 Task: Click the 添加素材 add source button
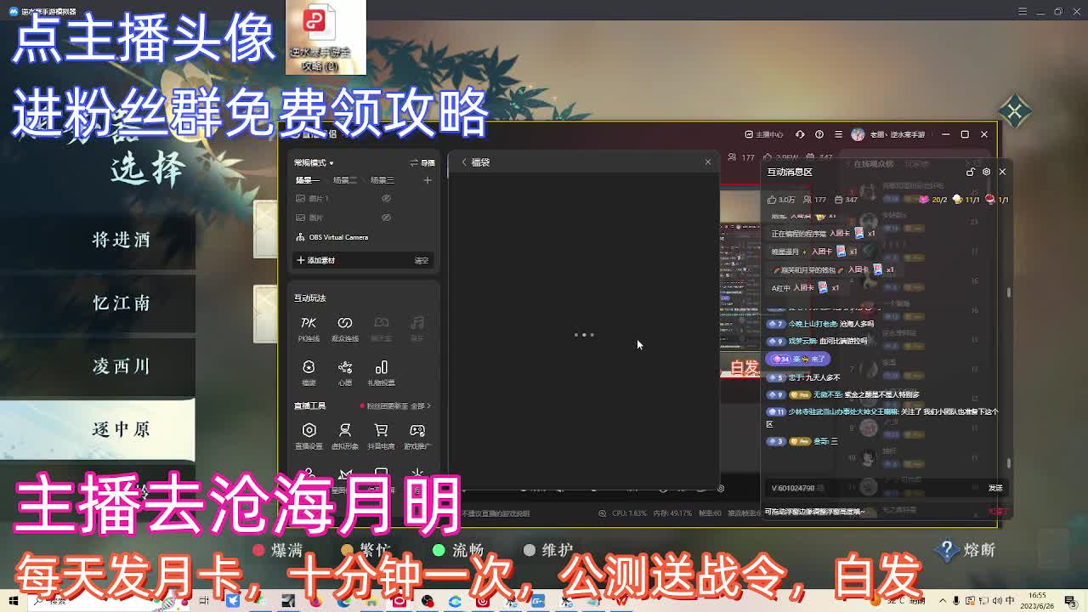point(317,260)
